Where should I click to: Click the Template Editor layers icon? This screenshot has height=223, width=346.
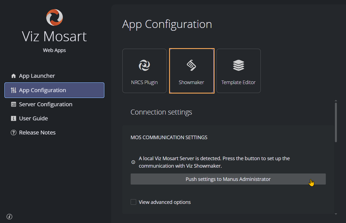pyautogui.click(x=238, y=65)
